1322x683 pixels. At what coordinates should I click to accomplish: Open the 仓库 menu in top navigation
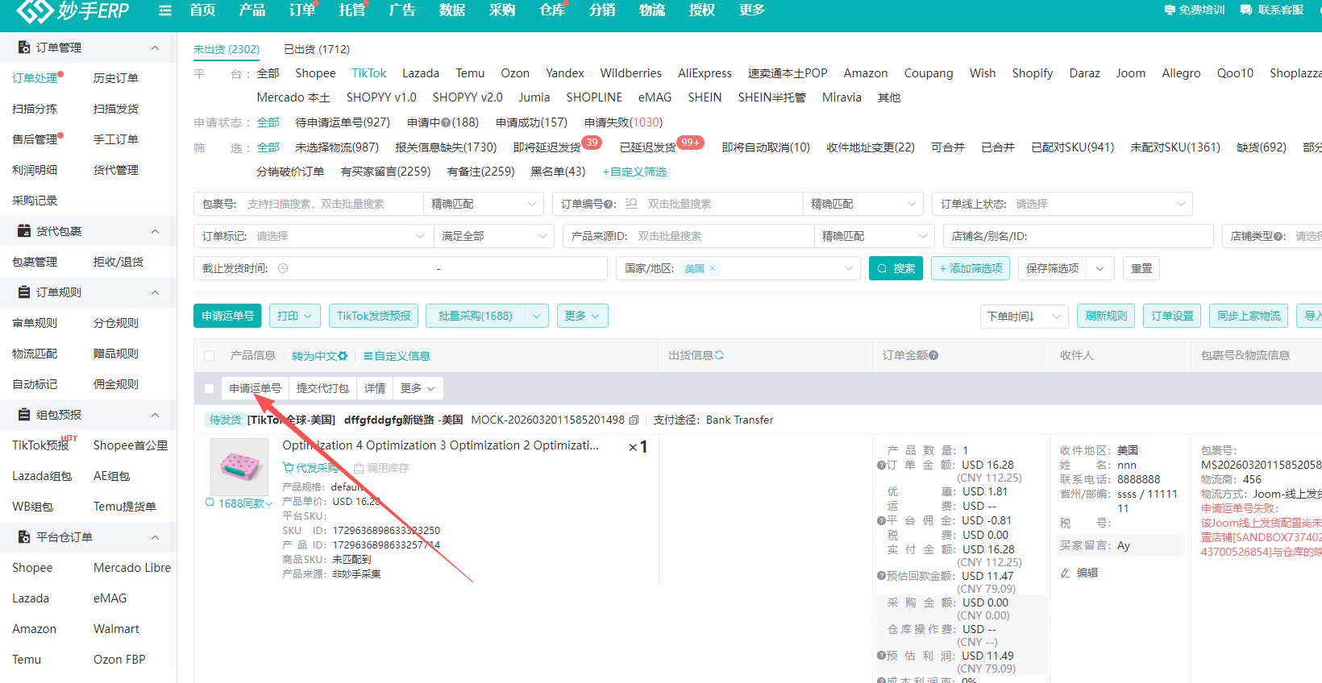pos(552,10)
